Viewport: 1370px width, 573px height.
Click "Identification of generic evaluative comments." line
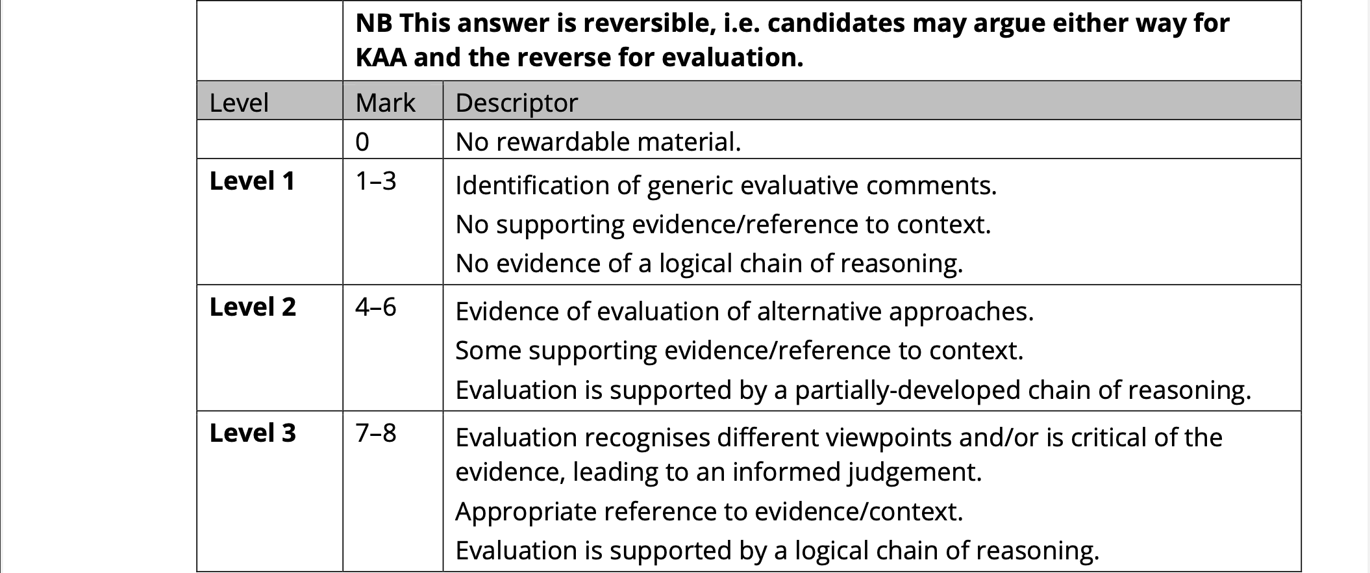(x=726, y=186)
